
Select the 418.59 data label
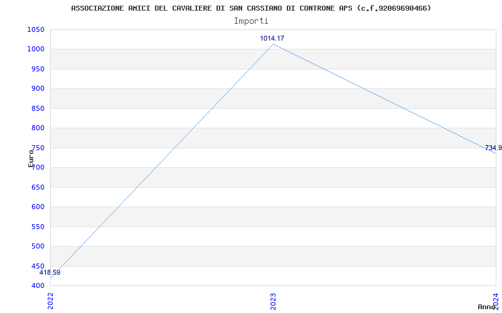50,273
